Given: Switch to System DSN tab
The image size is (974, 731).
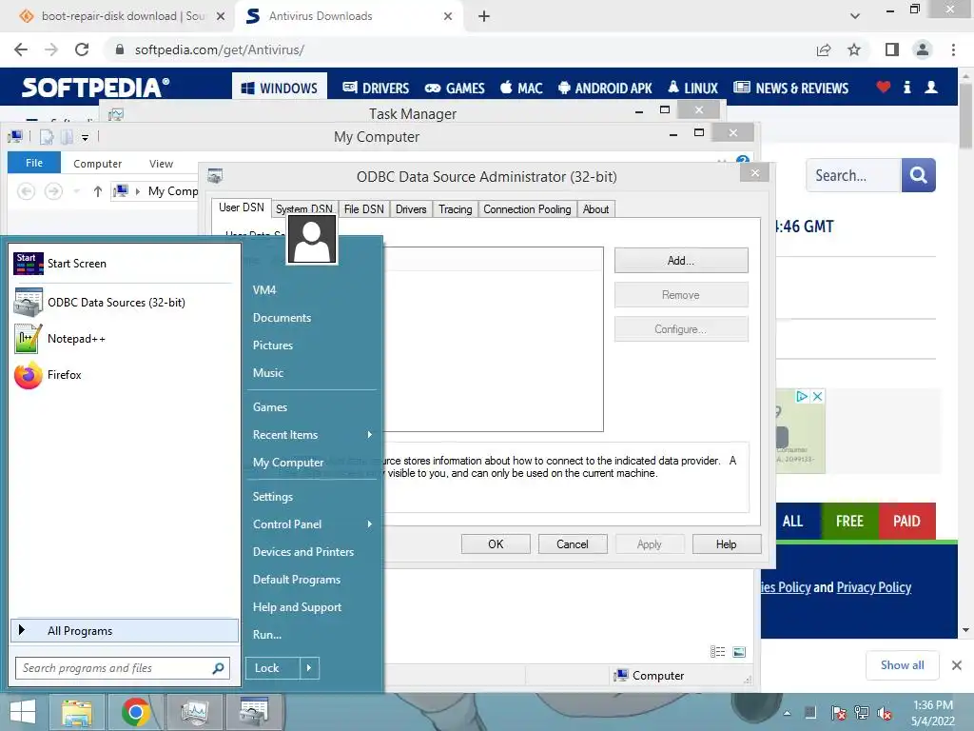Looking at the screenshot, I should pos(304,209).
